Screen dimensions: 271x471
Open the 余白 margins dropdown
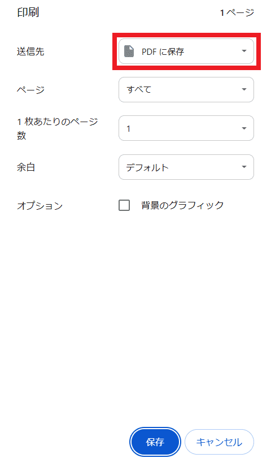point(186,167)
